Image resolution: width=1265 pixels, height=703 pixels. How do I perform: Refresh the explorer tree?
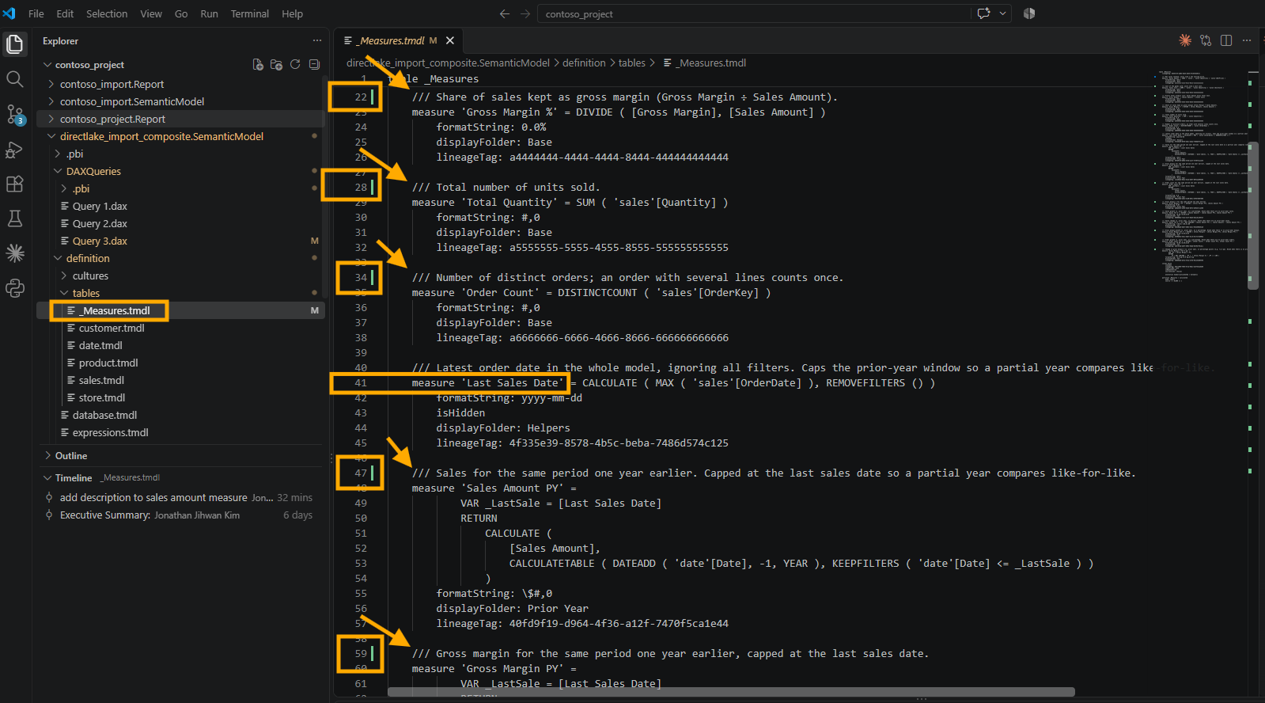295,65
